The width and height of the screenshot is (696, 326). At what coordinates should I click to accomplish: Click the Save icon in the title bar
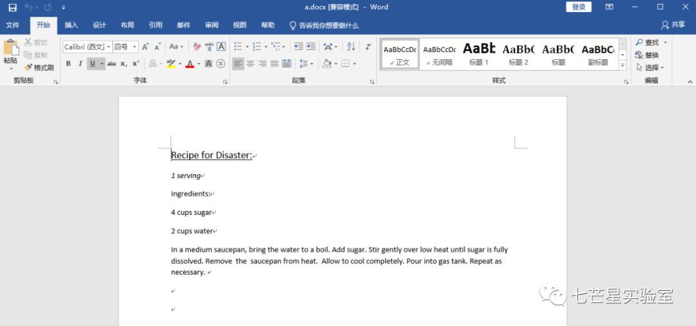12,7
